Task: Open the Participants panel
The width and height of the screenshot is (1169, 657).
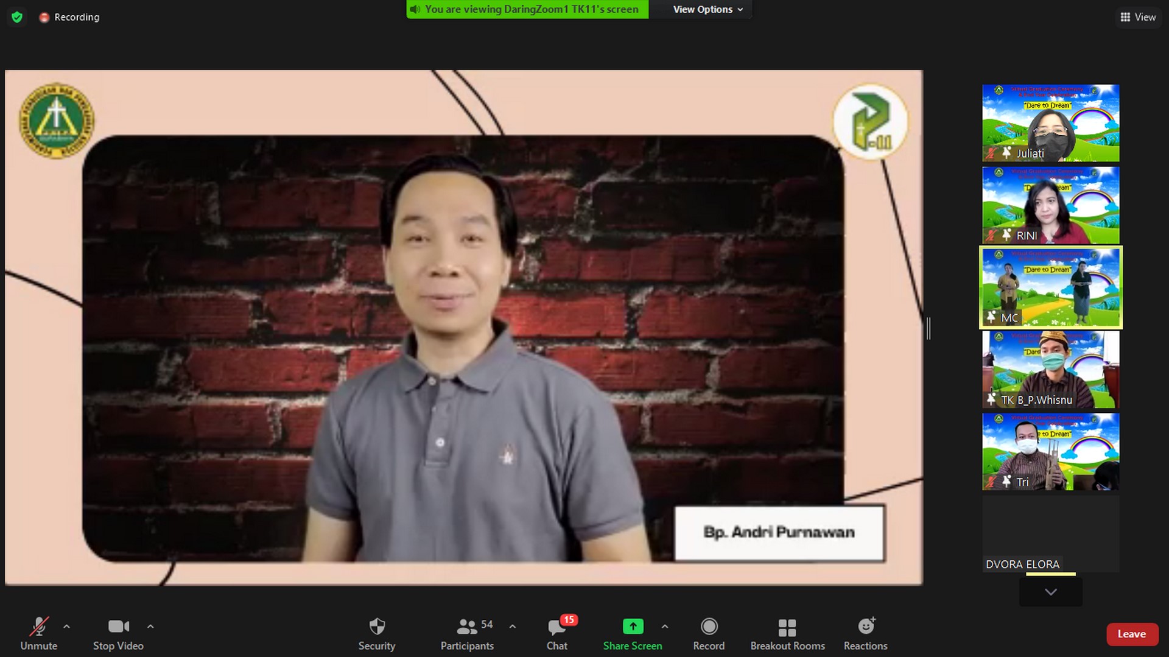Action: [x=468, y=633]
